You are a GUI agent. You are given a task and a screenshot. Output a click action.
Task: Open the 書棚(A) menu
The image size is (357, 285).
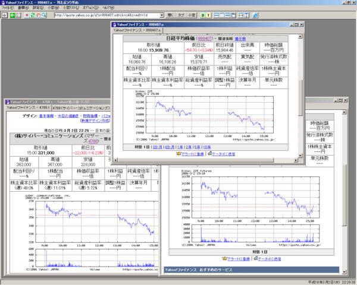point(23,8)
